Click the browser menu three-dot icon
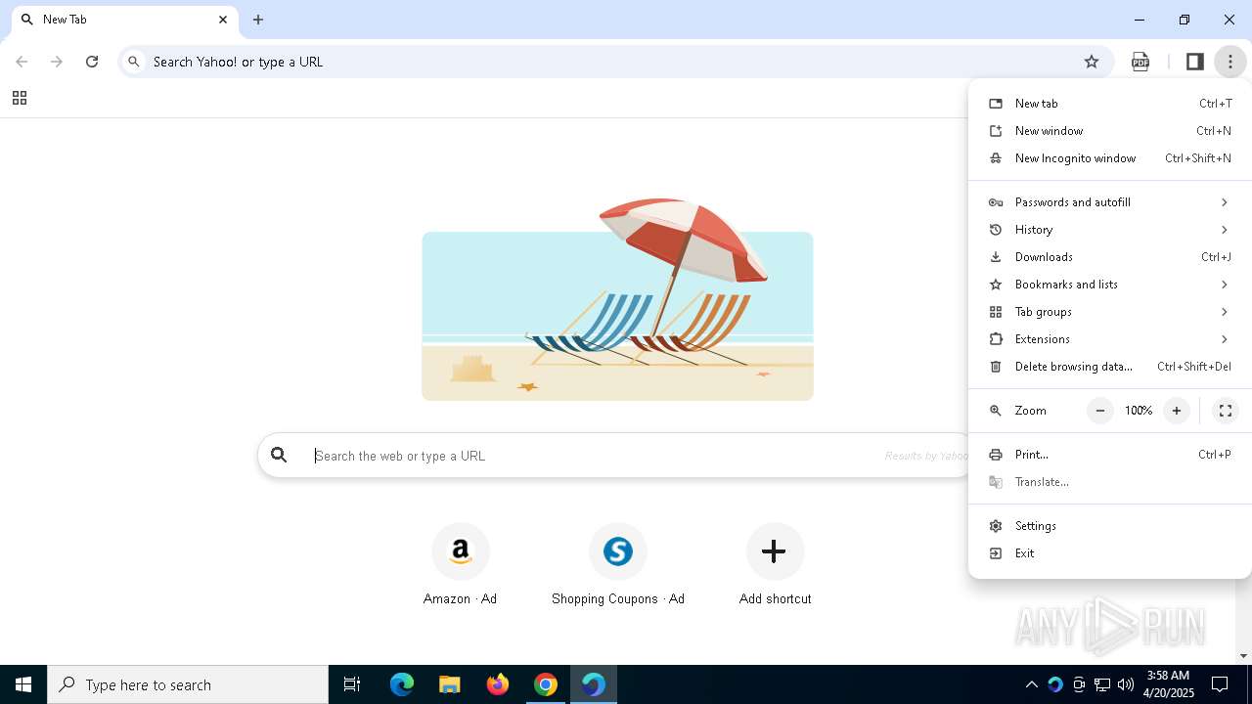This screenshot has width=1252, height=704. [1230, 62]
